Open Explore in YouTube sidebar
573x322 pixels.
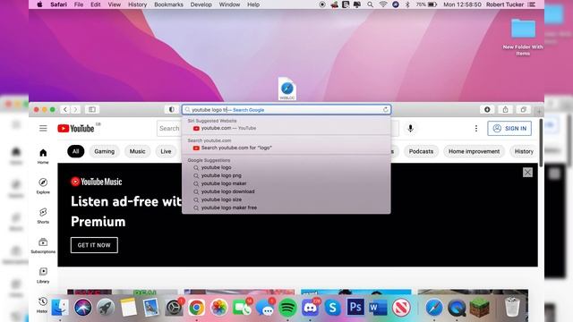coord(43,186)
